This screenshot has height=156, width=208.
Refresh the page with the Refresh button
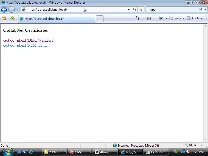134,10
